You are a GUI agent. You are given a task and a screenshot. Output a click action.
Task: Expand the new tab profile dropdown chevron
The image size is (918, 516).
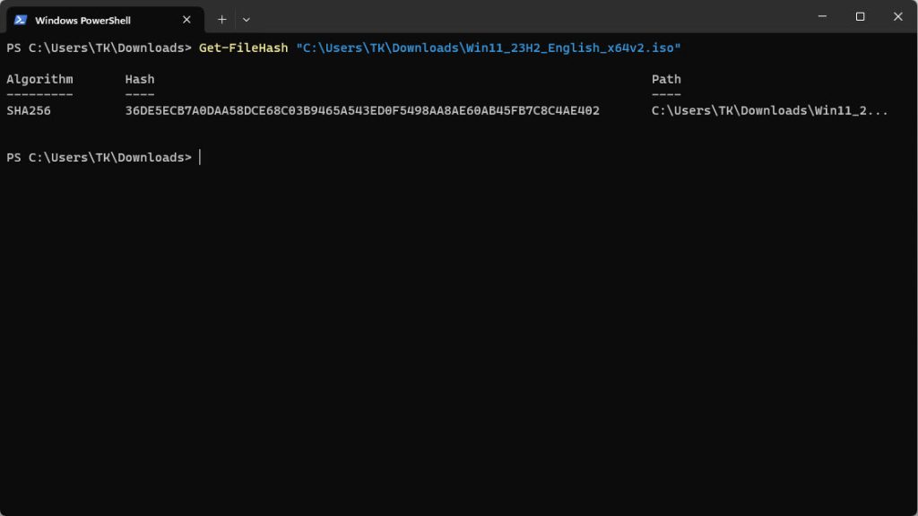click(247, 20)
